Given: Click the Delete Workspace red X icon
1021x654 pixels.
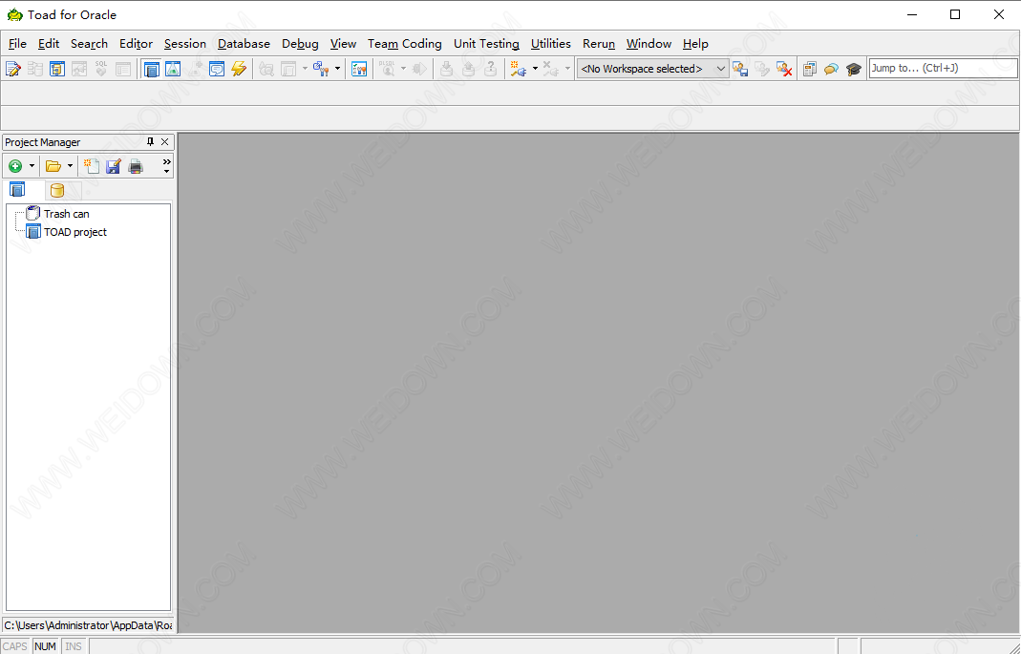Looking at the screenshot, I should click(x=784, y=69).
